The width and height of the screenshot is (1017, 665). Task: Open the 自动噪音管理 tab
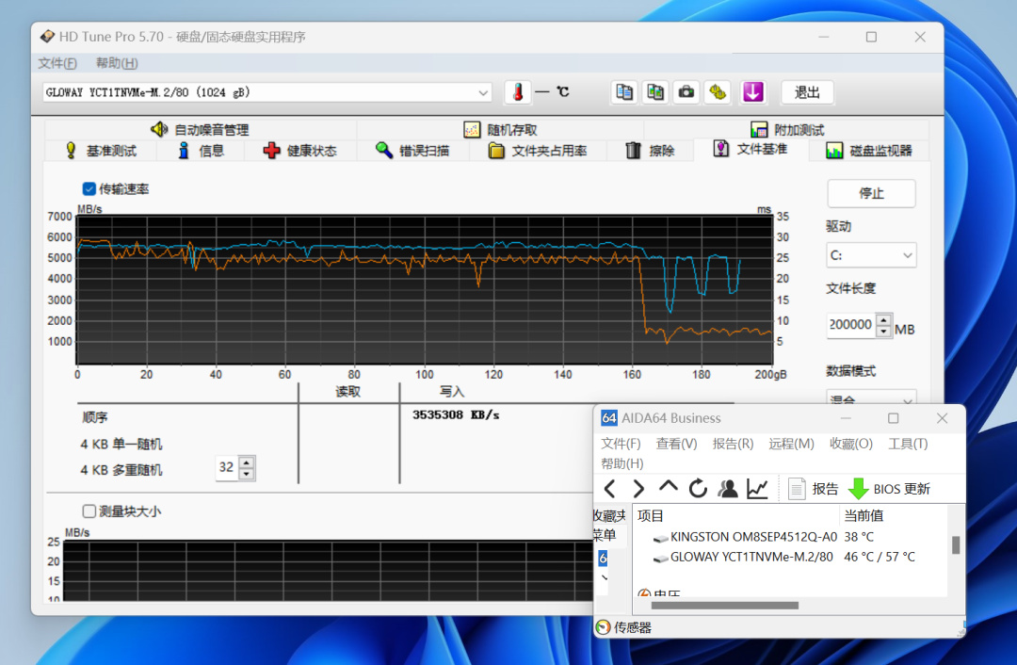[200, 129]
